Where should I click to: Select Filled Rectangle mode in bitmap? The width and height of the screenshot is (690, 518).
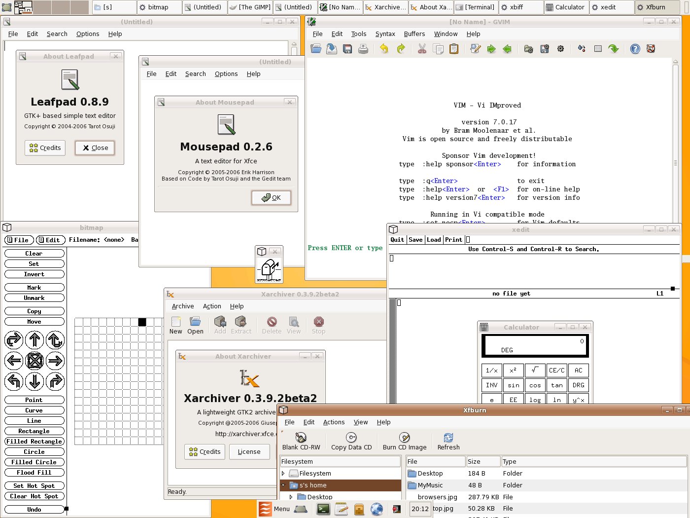coord(34,442)
